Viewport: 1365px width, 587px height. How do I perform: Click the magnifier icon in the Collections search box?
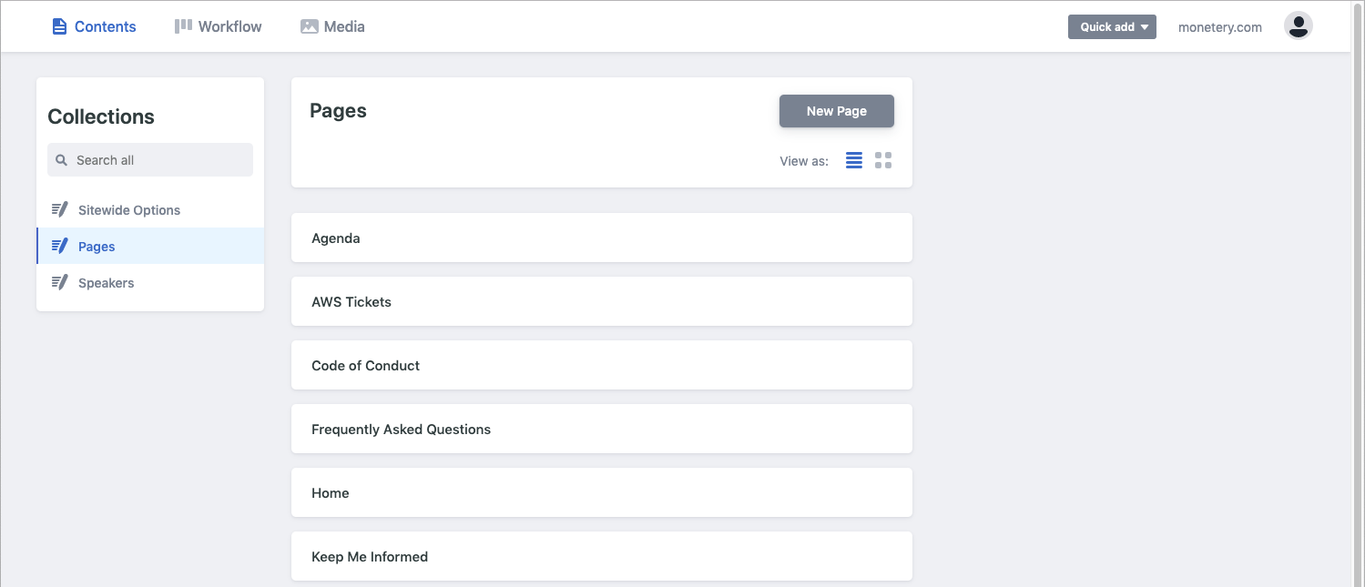tap(61, 159)
